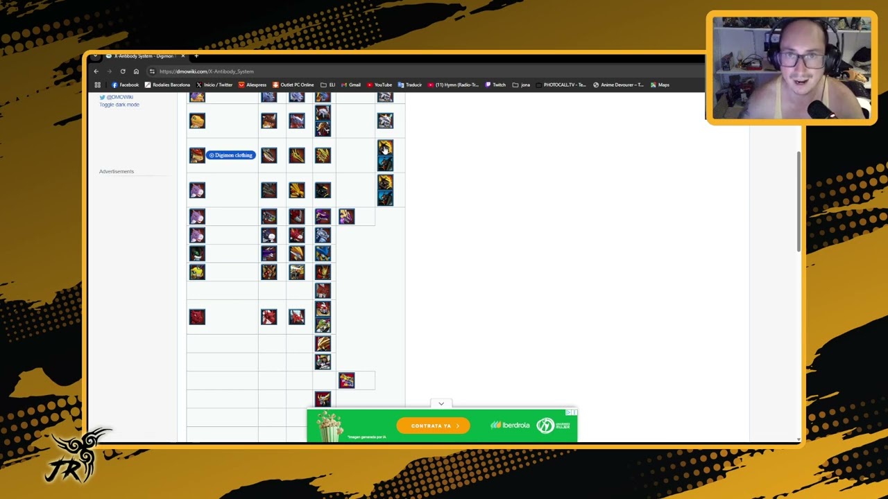Open the Rodalies Barcelona bookmark
Screen dimensions: 888x499
point(167,85)
